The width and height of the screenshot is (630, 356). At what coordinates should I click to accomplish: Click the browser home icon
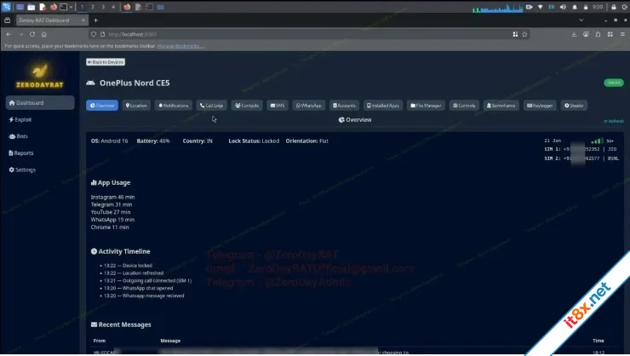43,34
